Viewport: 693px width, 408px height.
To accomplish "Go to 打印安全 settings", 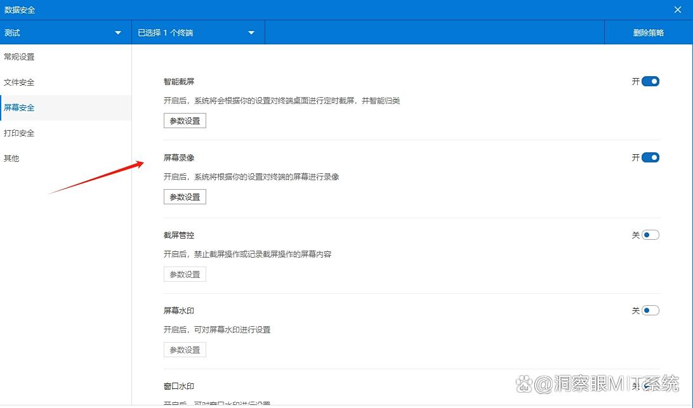I will pos(20,133).
